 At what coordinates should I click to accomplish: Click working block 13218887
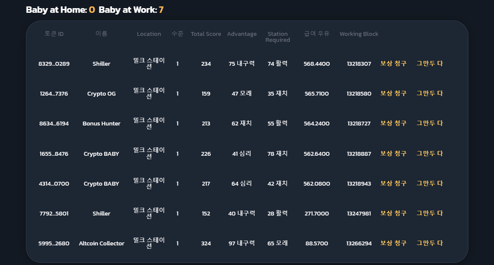click(359, 154)
